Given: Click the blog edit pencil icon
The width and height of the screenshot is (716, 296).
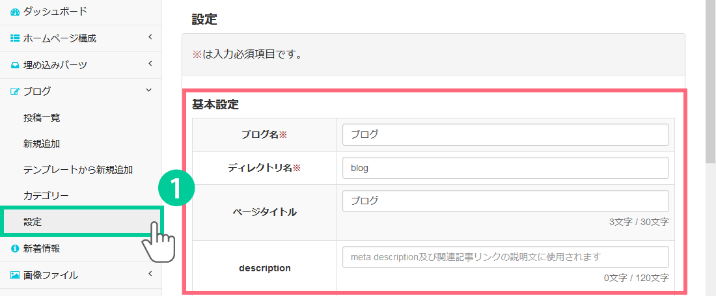Looking at the screenshot, I should (15, 92).
